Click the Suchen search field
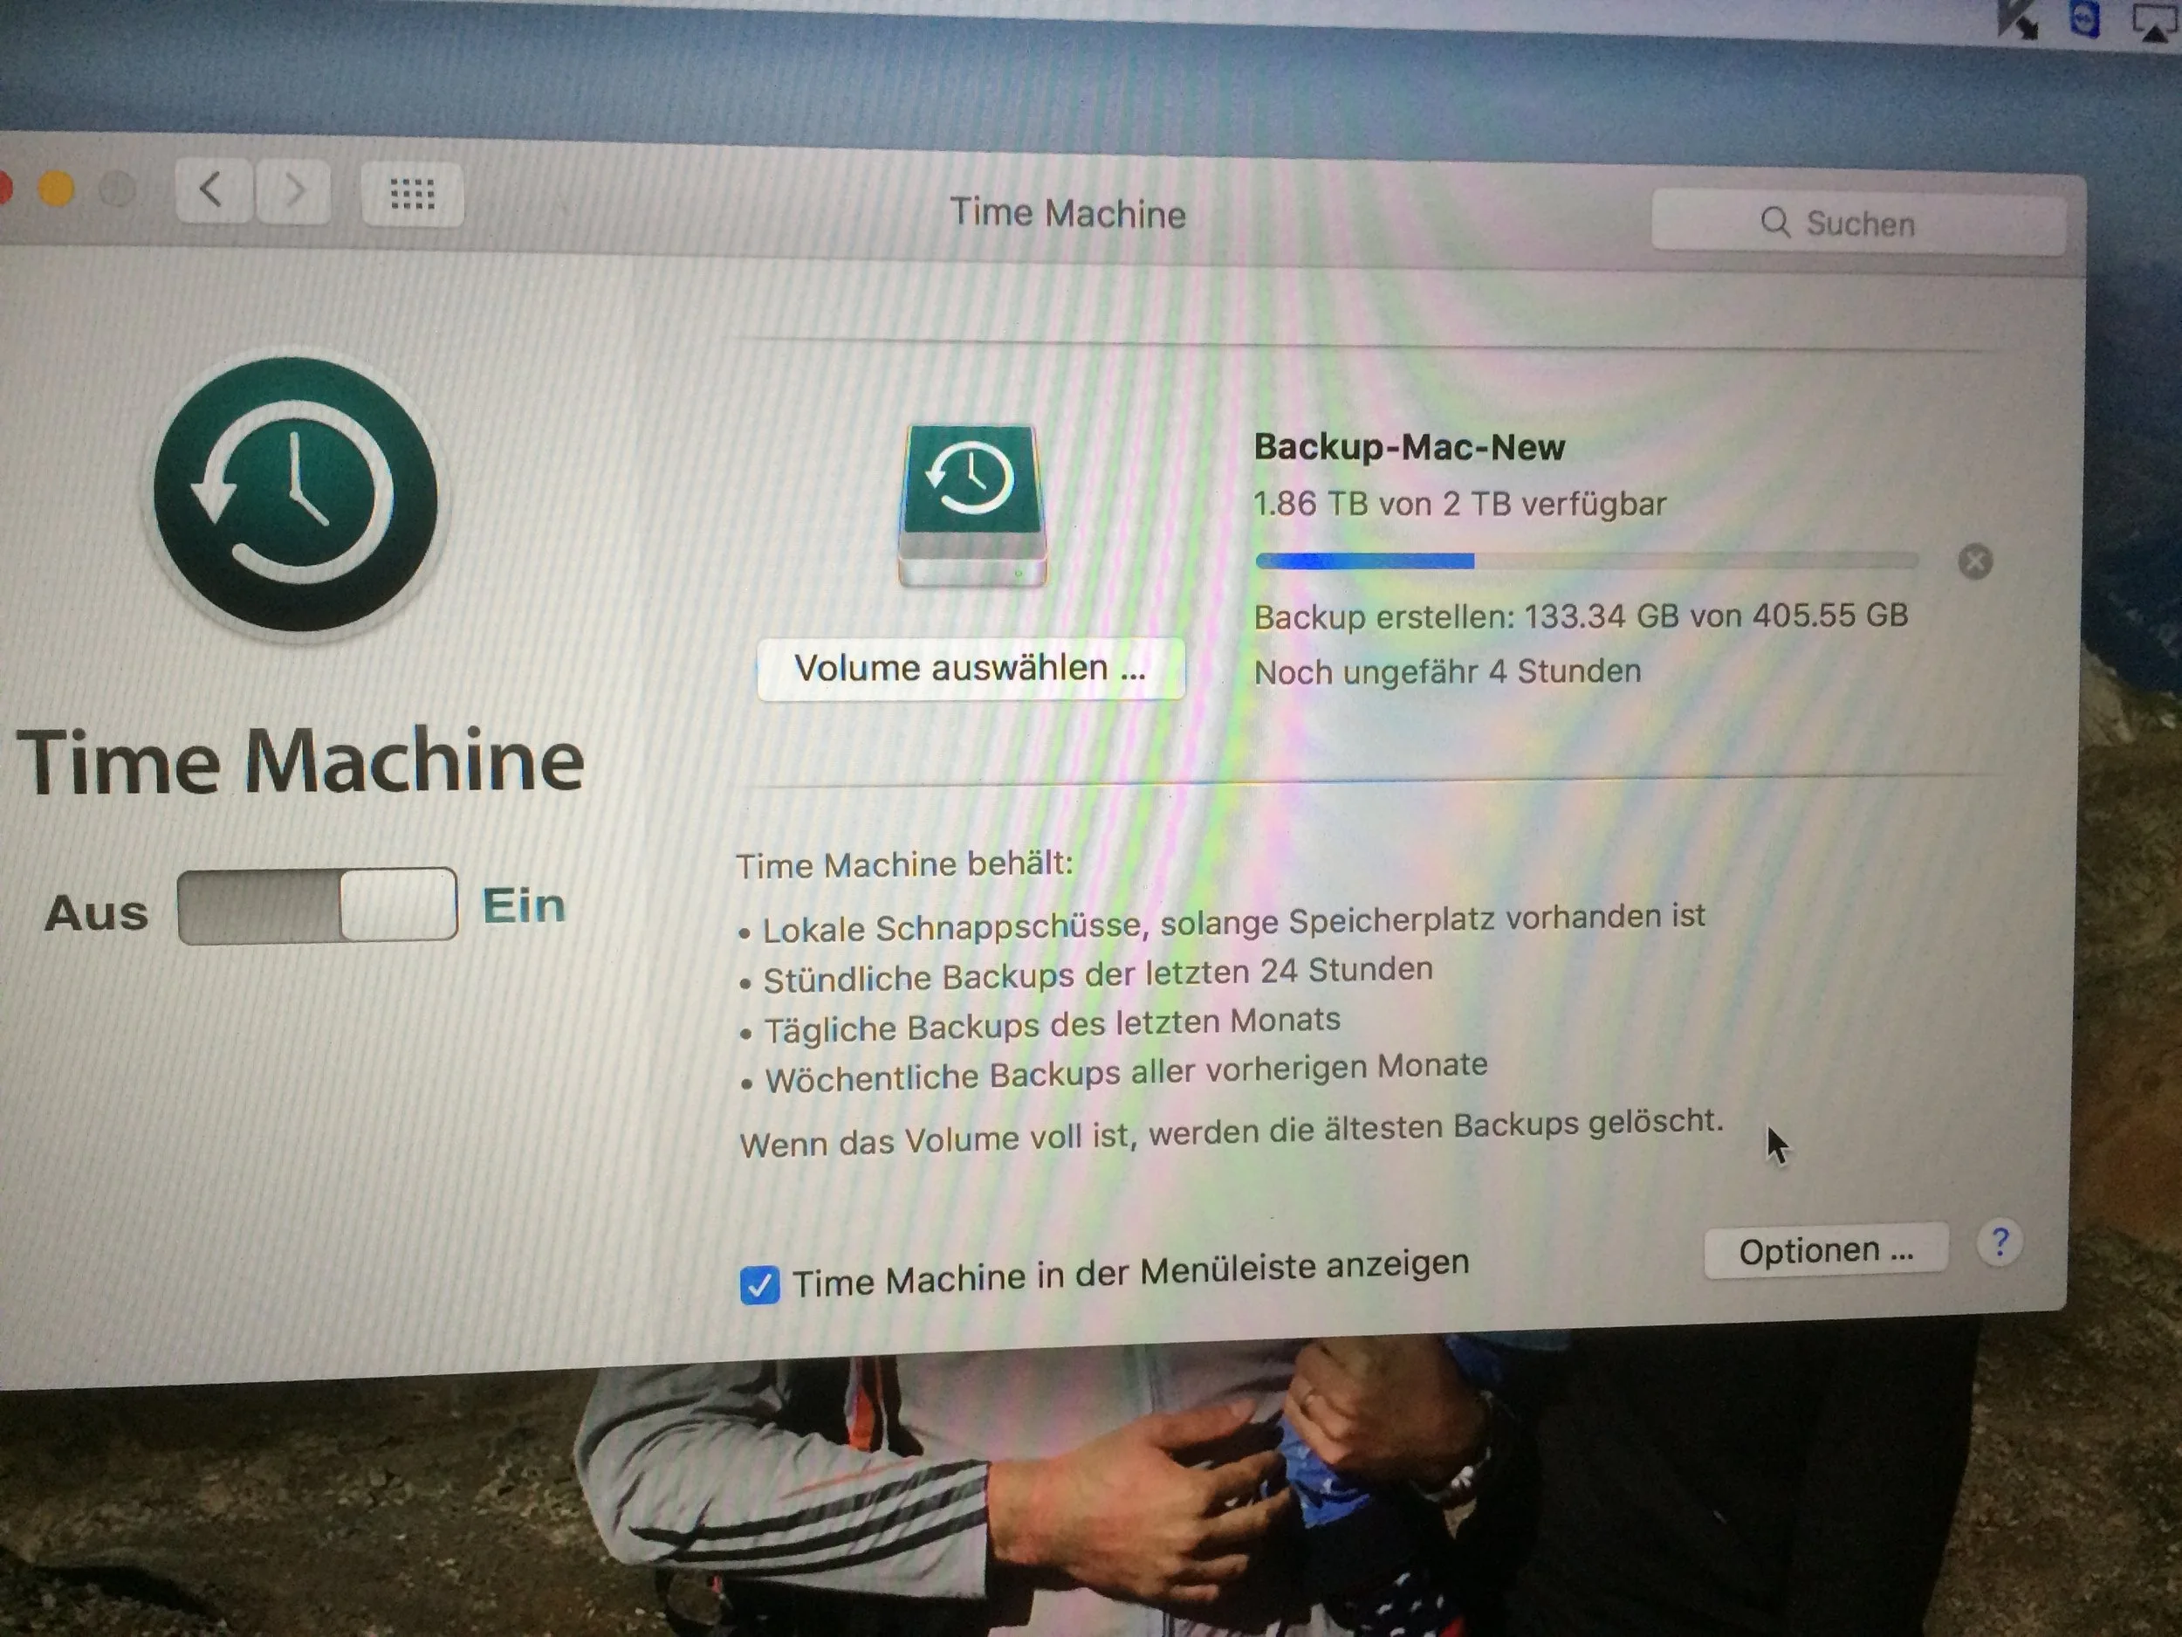The height and width of the screenshot is (1637, 2182). pyautogui.click(x=1858, y=223)
